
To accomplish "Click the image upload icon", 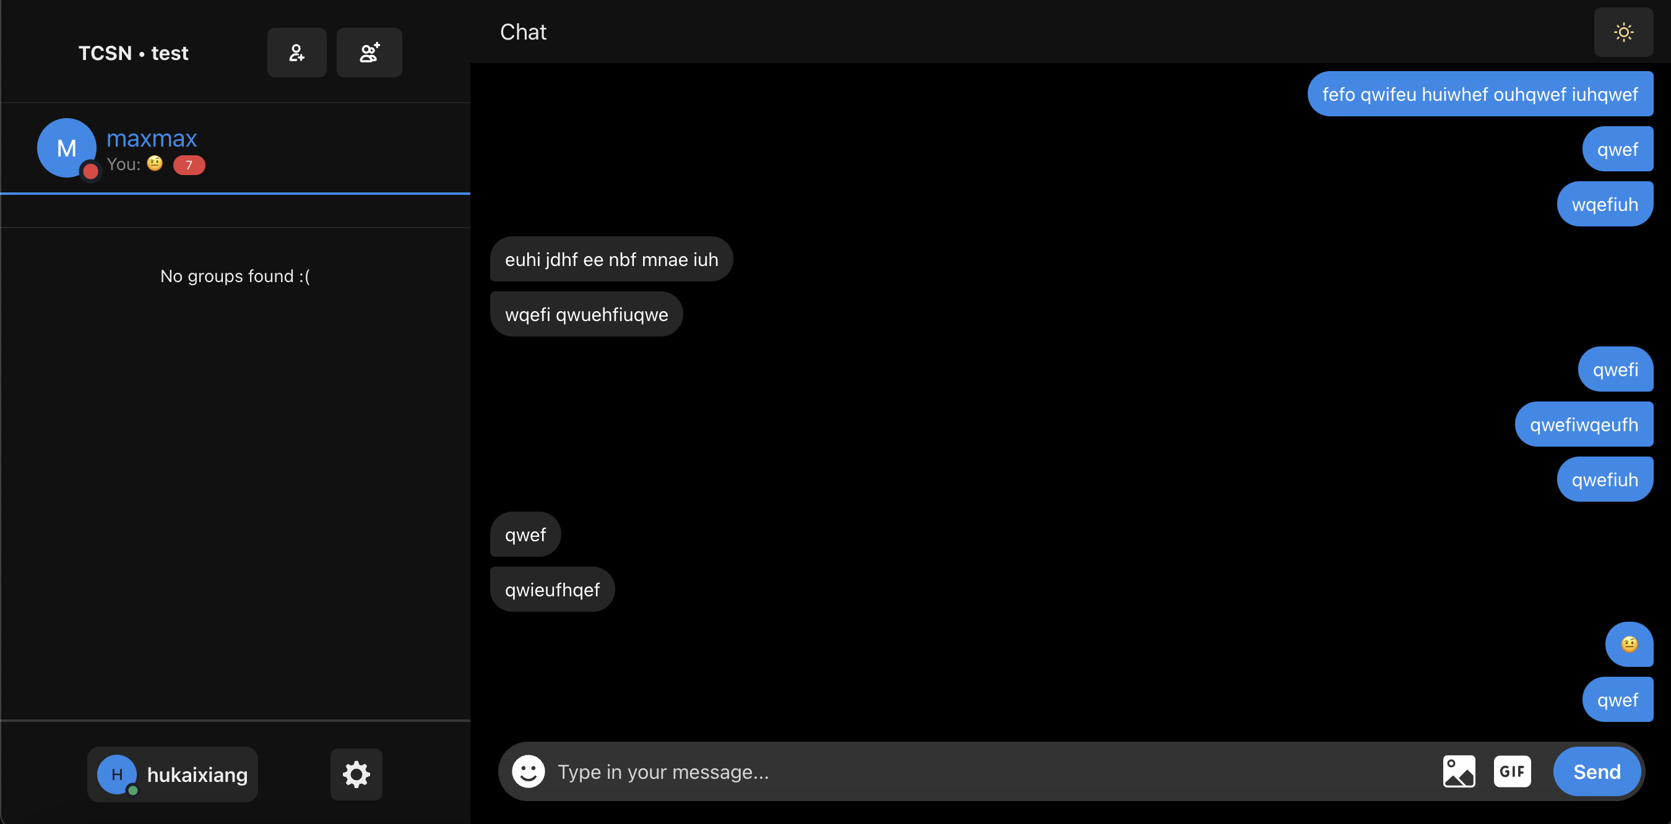I will click(x=1458, y=771).
